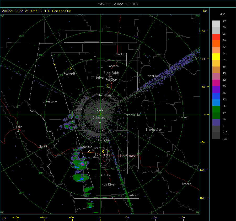Click the yellow diamond marker above Calgary
236x221 pixels.
[104, 151]
